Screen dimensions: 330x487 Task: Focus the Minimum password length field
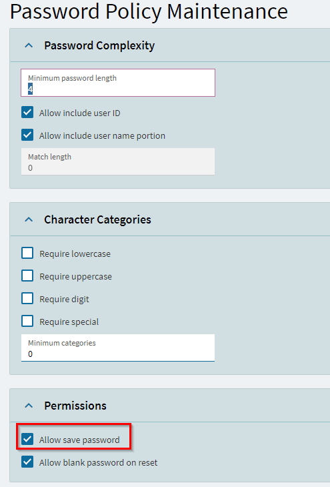tap(118, 83)
